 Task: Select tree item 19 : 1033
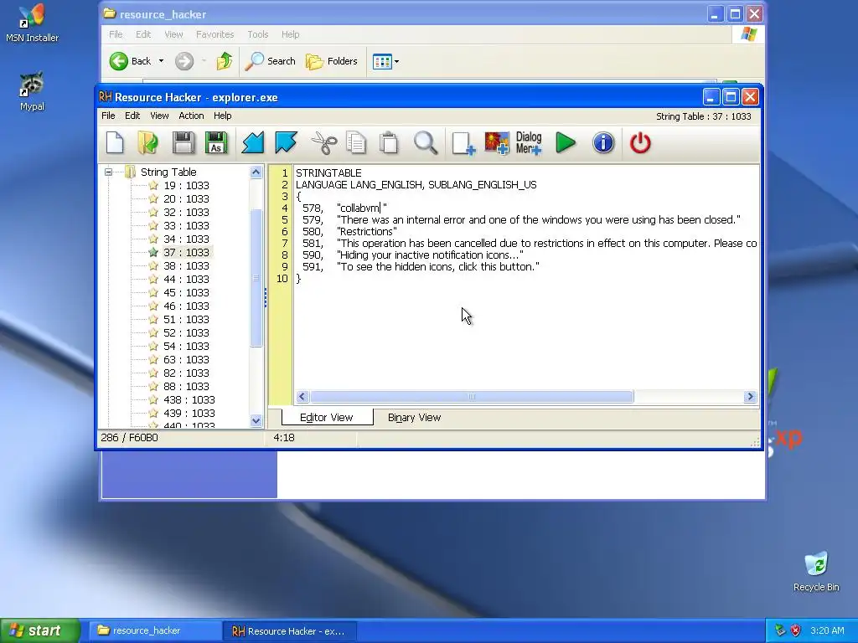186,185
